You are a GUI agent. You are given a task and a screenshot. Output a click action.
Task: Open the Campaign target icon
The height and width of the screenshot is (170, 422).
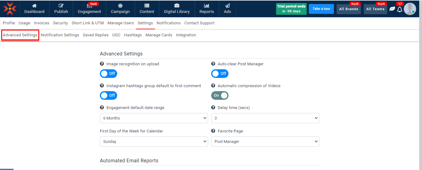[x=120, y=6]
